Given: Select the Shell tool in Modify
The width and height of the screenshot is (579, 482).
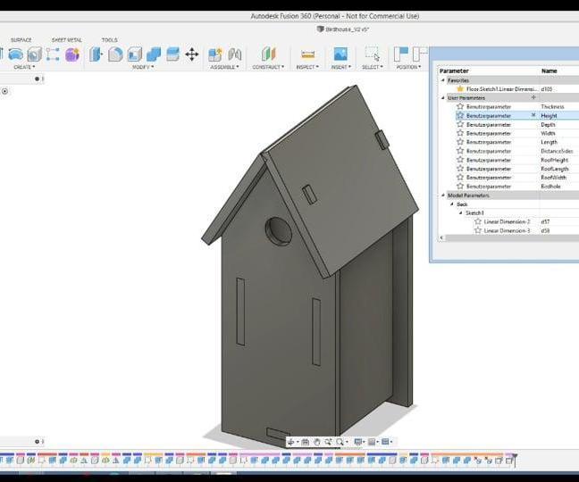Looking at the screenshot, I should (135, 54).
